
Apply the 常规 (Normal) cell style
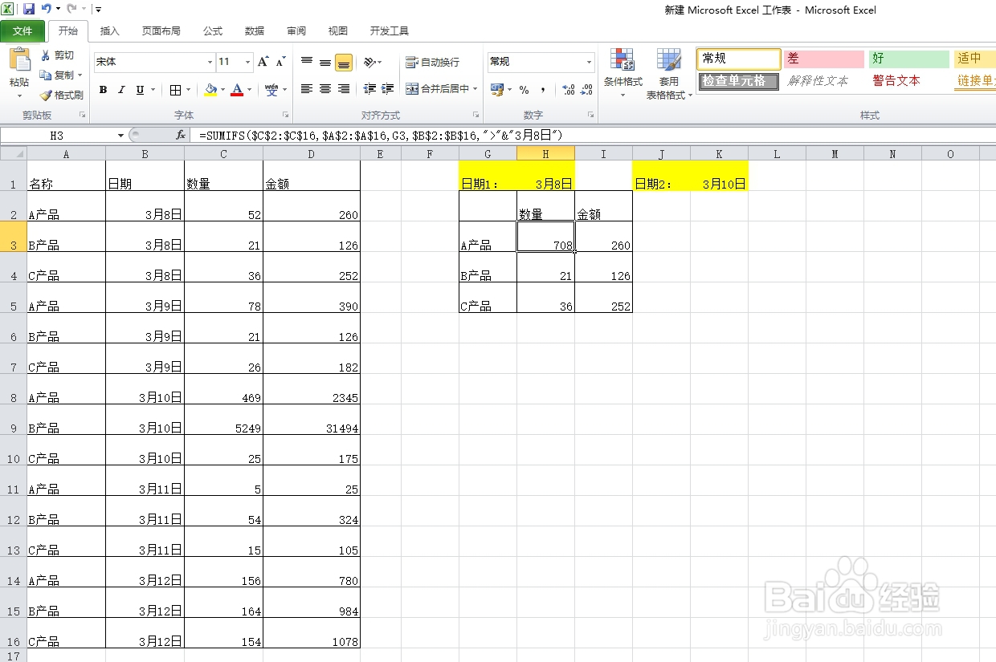pyautogui.click(x=739, y=59)
